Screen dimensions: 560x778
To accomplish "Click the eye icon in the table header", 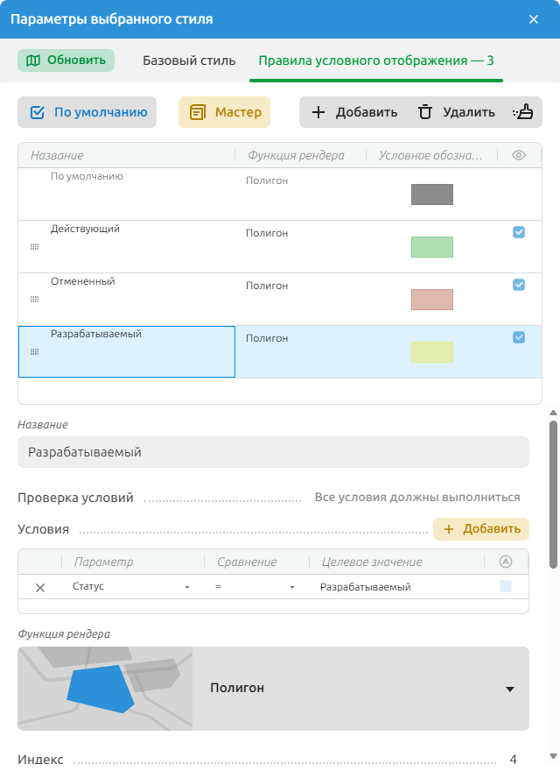I will click(x=518, y=155).
